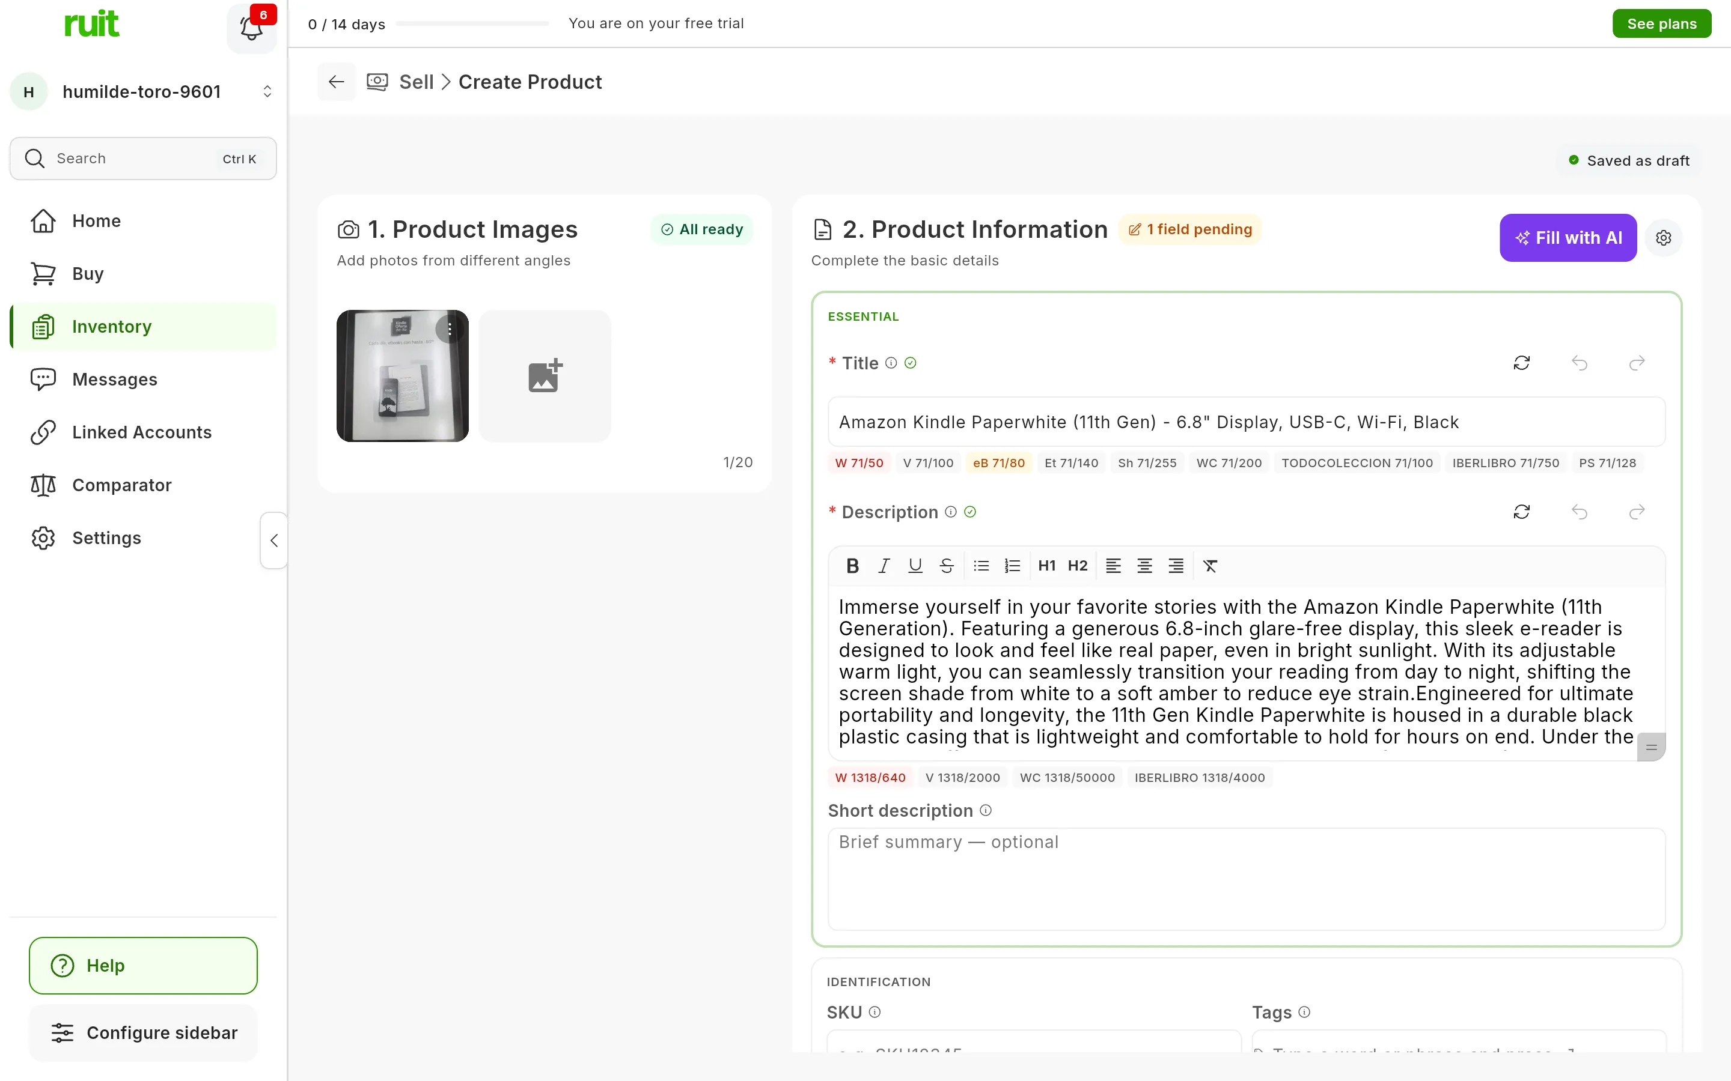Show the Short description info icon
1731x1081 pixels.
(x=985, y=811)
